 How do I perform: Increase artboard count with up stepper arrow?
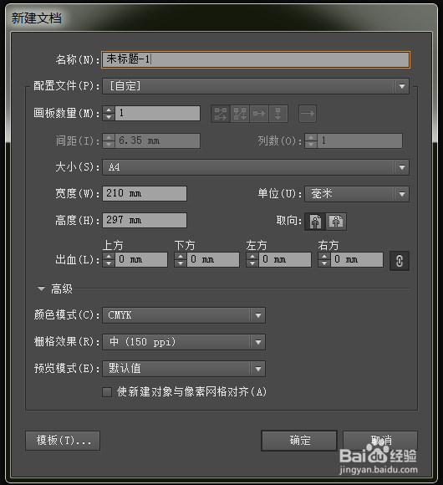[x=109, y=110]
